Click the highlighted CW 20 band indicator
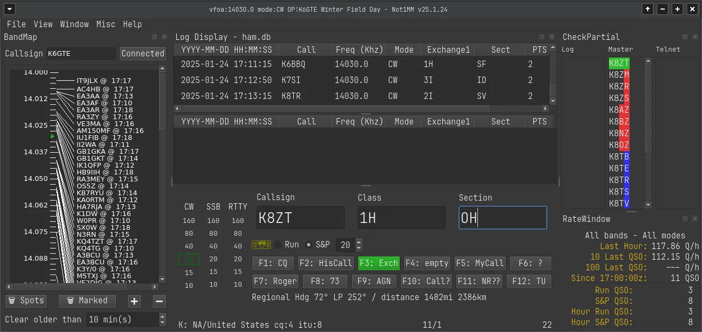The width and height of the screenshot is (702, 332). coord(189,259)
